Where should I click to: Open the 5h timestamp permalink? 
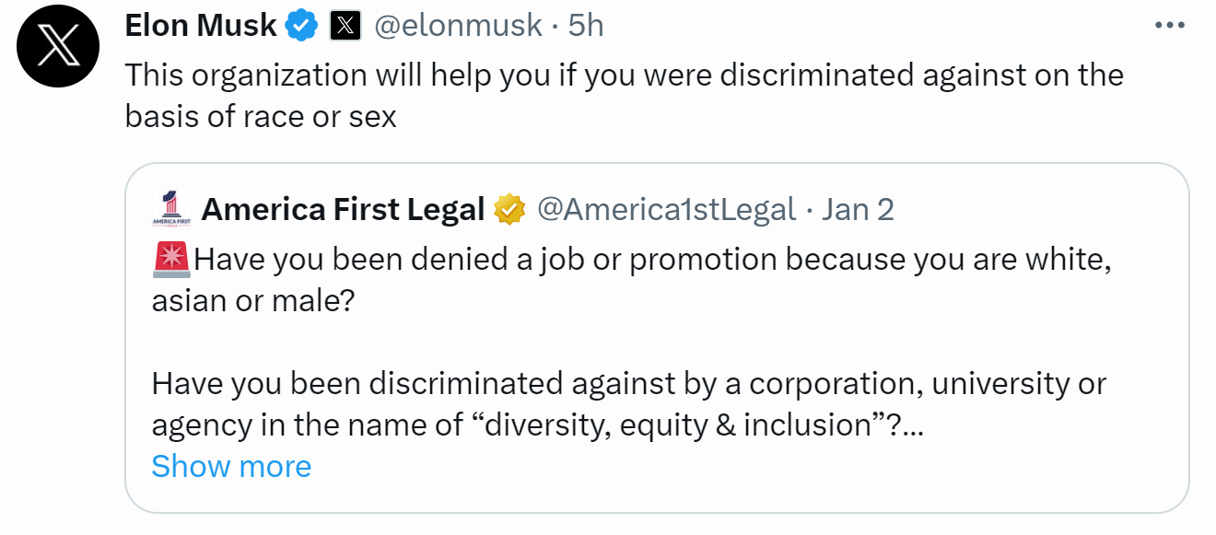585,26
